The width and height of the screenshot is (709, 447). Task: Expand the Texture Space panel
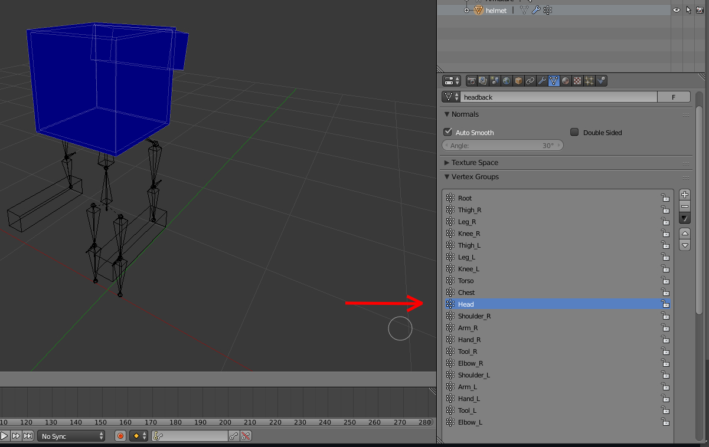click(447, 163)
